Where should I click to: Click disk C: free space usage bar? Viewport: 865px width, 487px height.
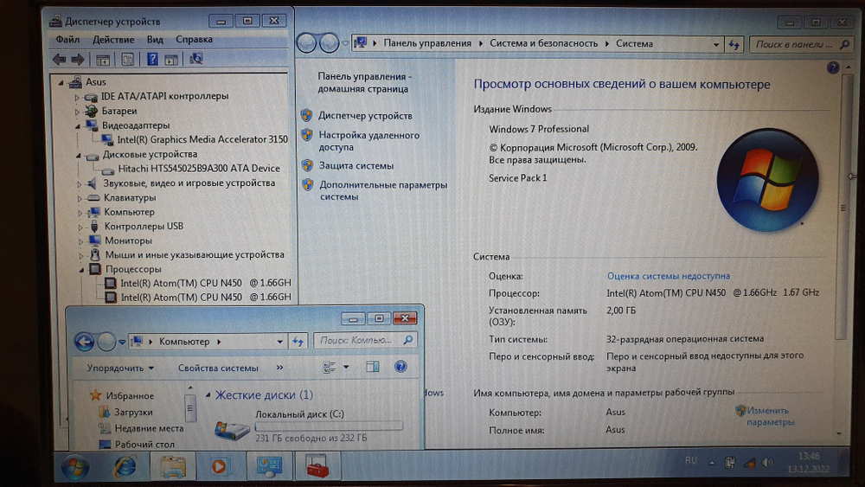click(329, 426)
